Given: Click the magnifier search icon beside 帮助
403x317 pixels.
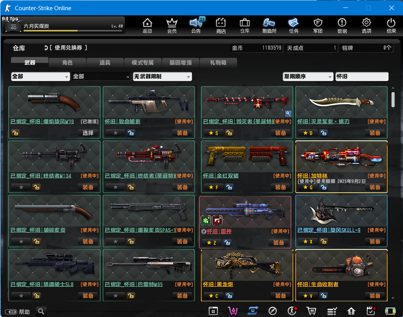Looking at the screenshot, I should point(41,311).
